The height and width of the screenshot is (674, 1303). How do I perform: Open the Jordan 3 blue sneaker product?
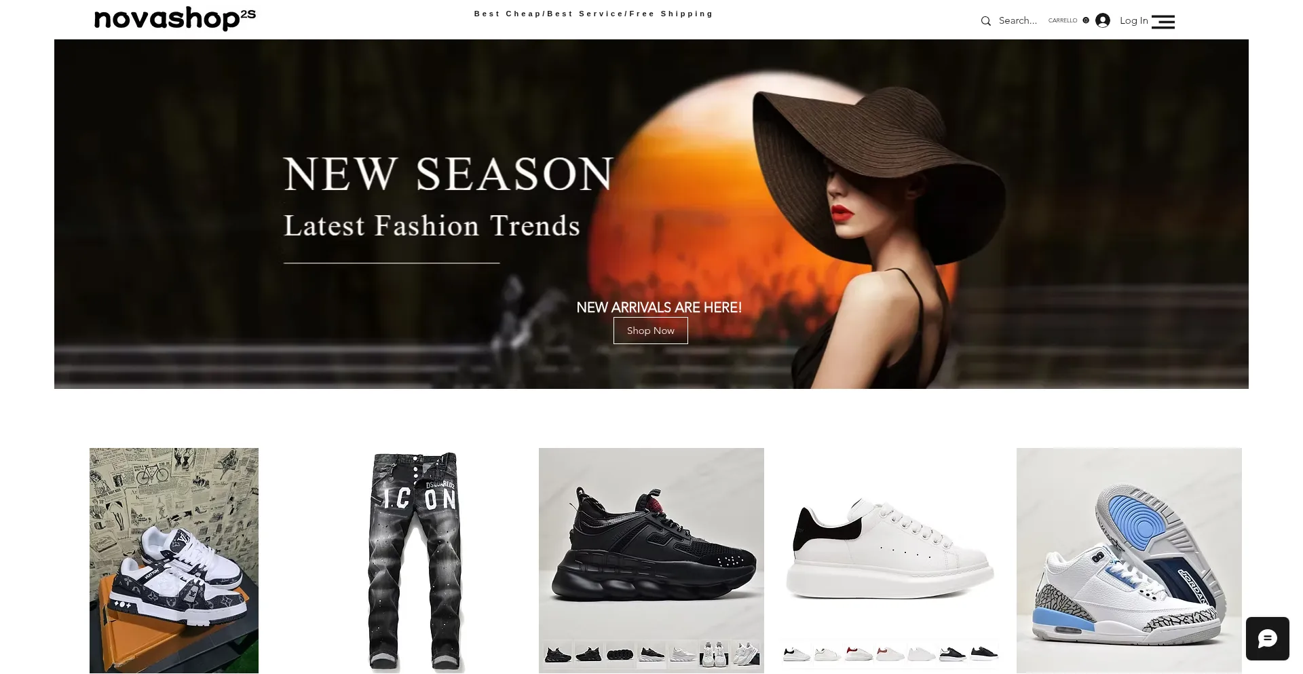1129,561
